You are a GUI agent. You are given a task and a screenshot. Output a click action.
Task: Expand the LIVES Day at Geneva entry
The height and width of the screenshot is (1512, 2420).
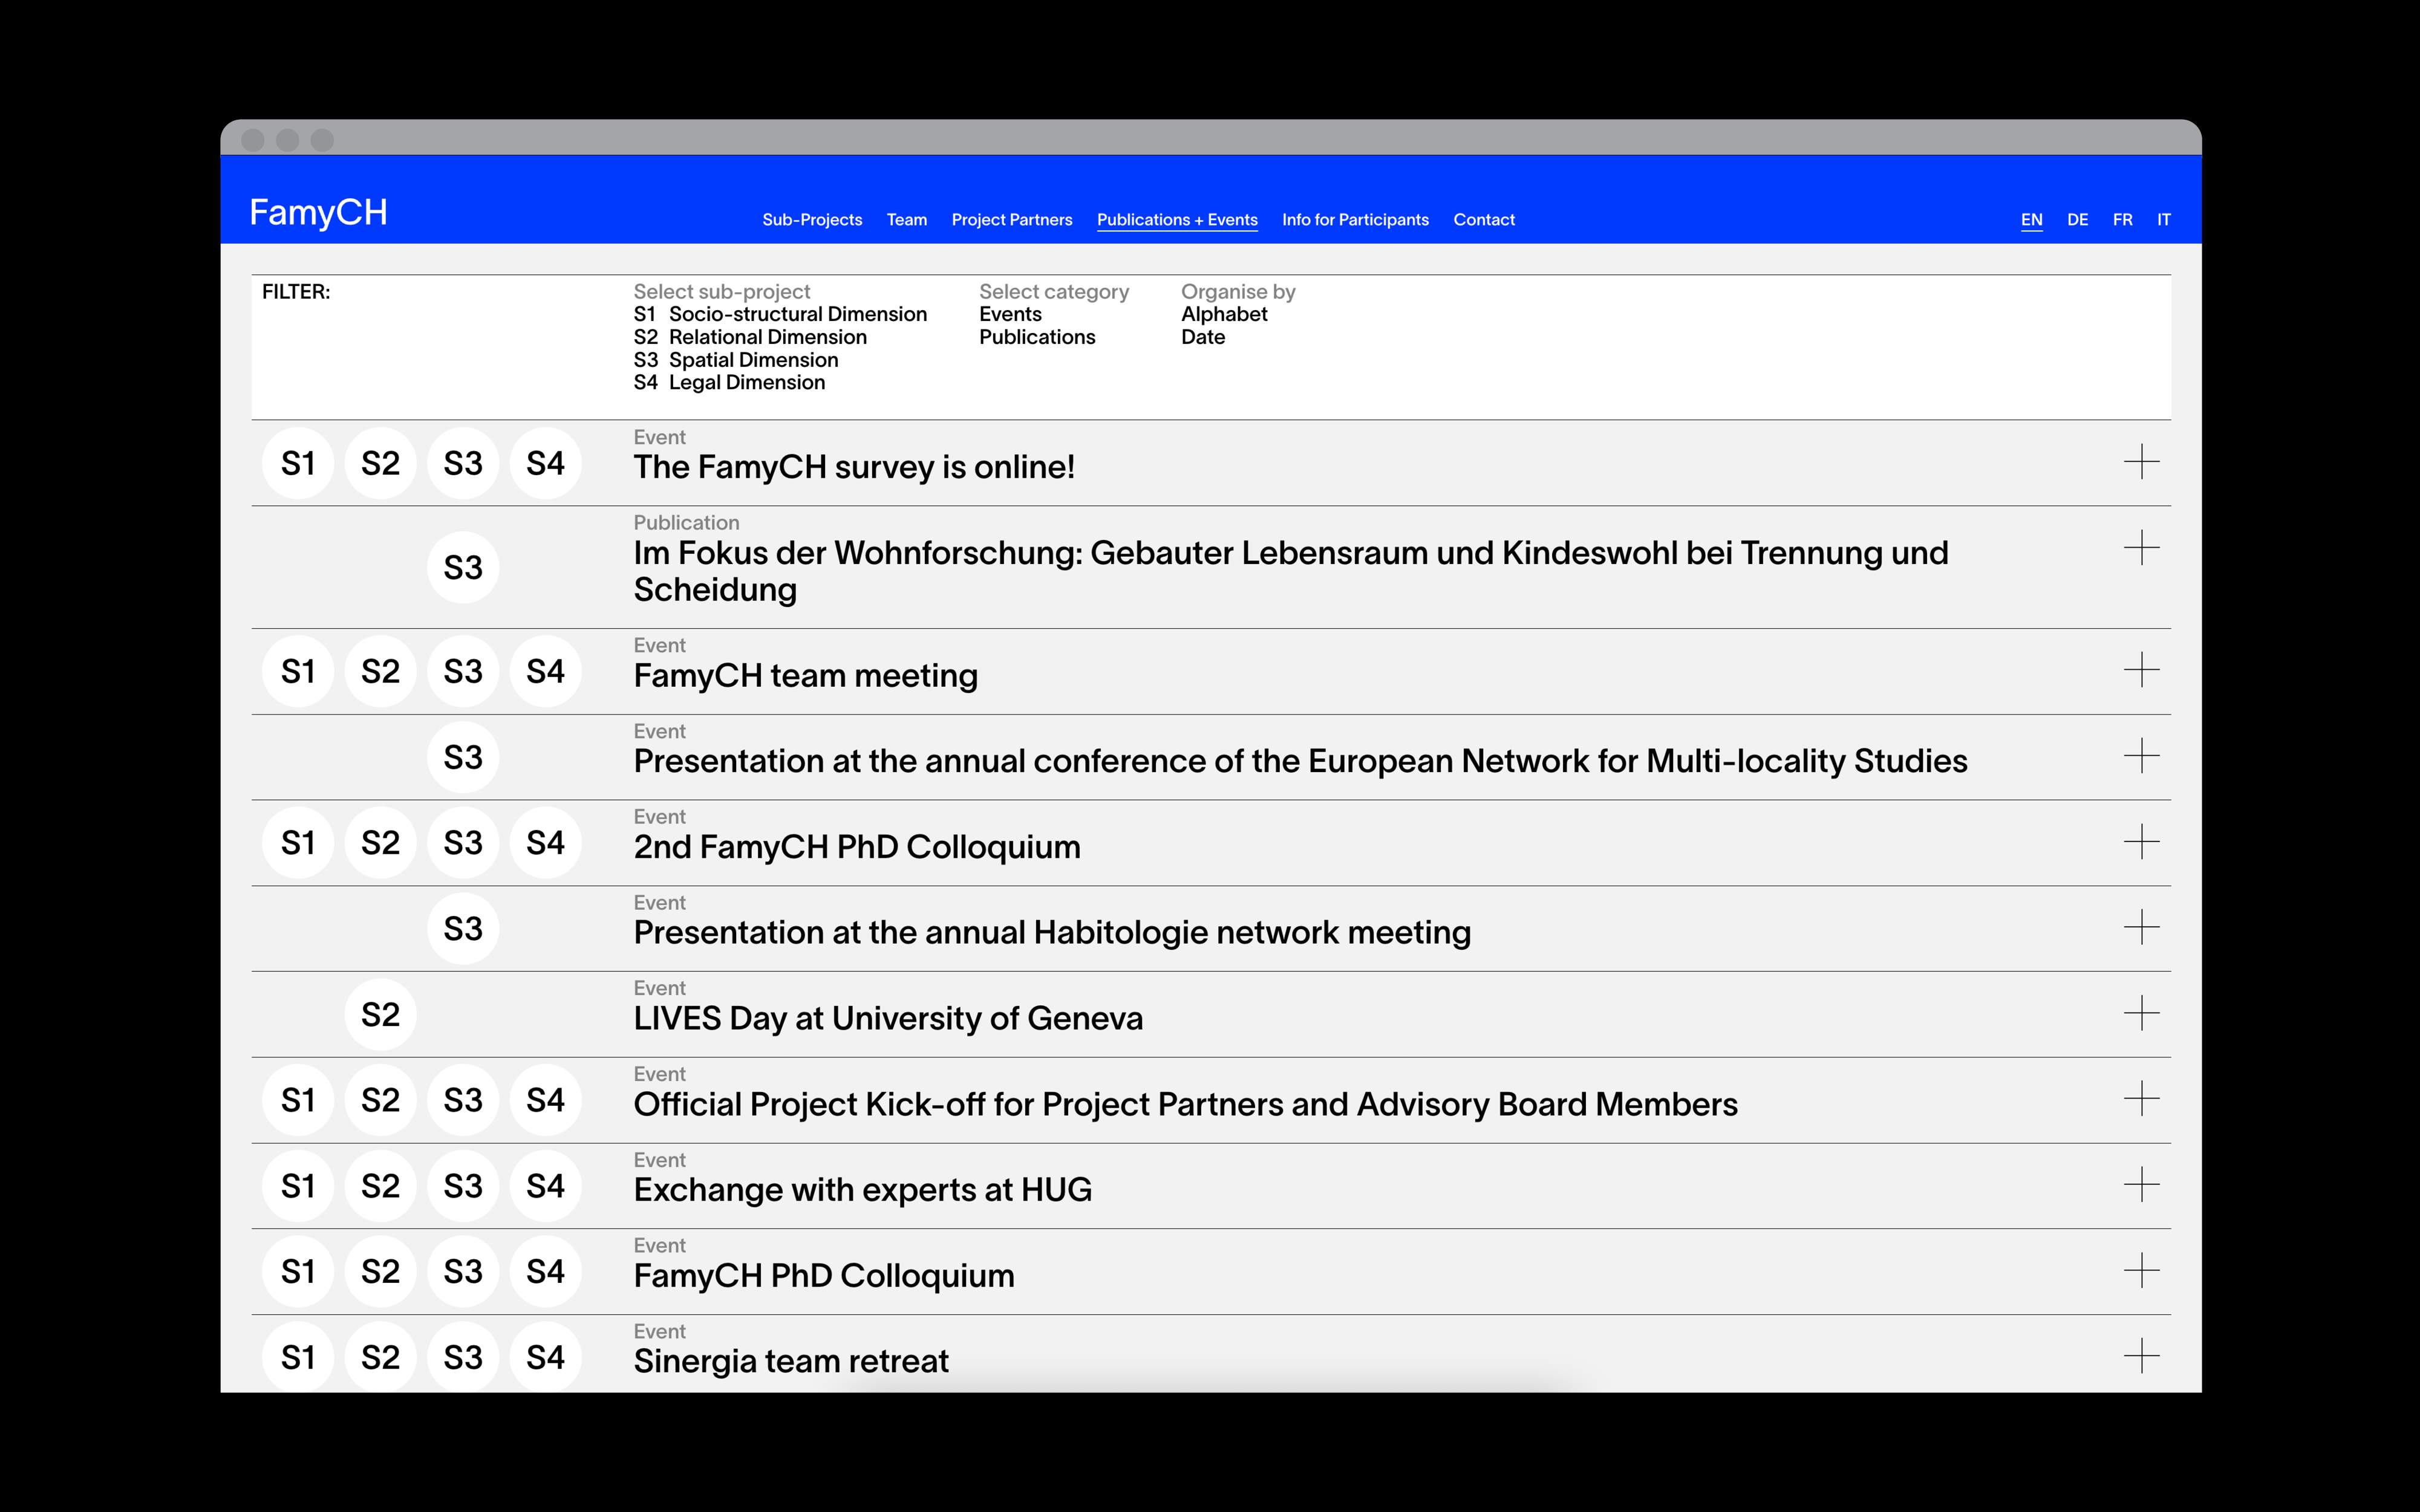tap(2141, 1013)
